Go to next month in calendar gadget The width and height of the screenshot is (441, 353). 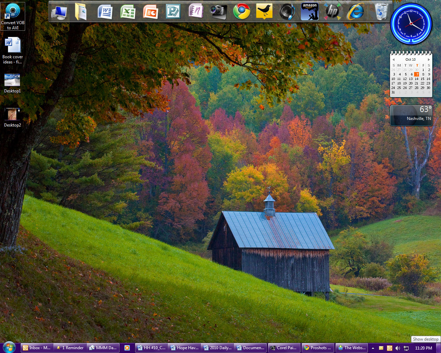[x=429, y=60]
